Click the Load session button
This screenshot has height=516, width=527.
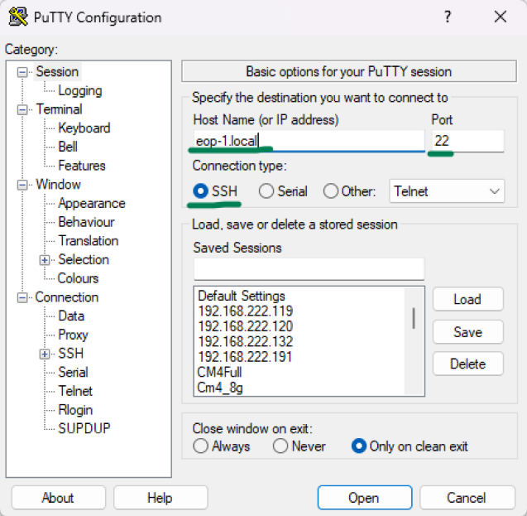[467, 300]
